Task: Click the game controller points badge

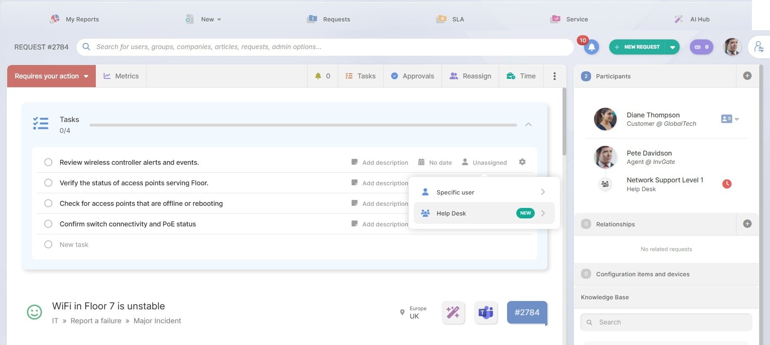Action: pos(701,47)
